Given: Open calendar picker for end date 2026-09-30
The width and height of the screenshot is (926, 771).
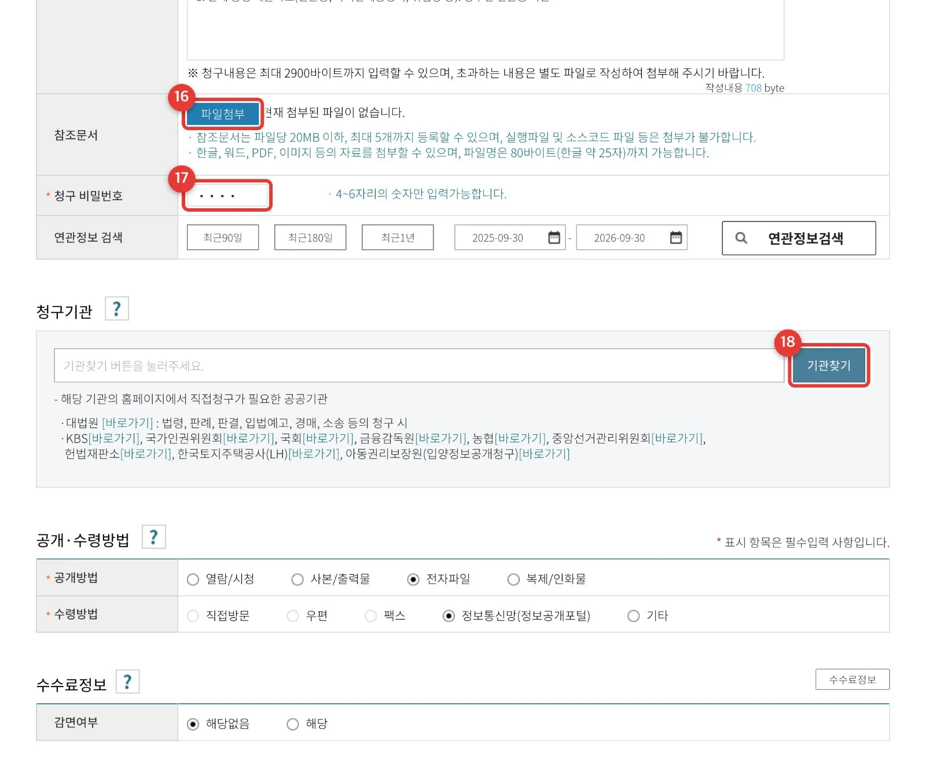Looking at the screenshot, I should [676, 238].
